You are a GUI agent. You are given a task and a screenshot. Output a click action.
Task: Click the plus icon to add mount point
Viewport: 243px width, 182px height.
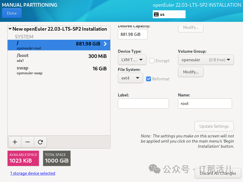(15, 142)
